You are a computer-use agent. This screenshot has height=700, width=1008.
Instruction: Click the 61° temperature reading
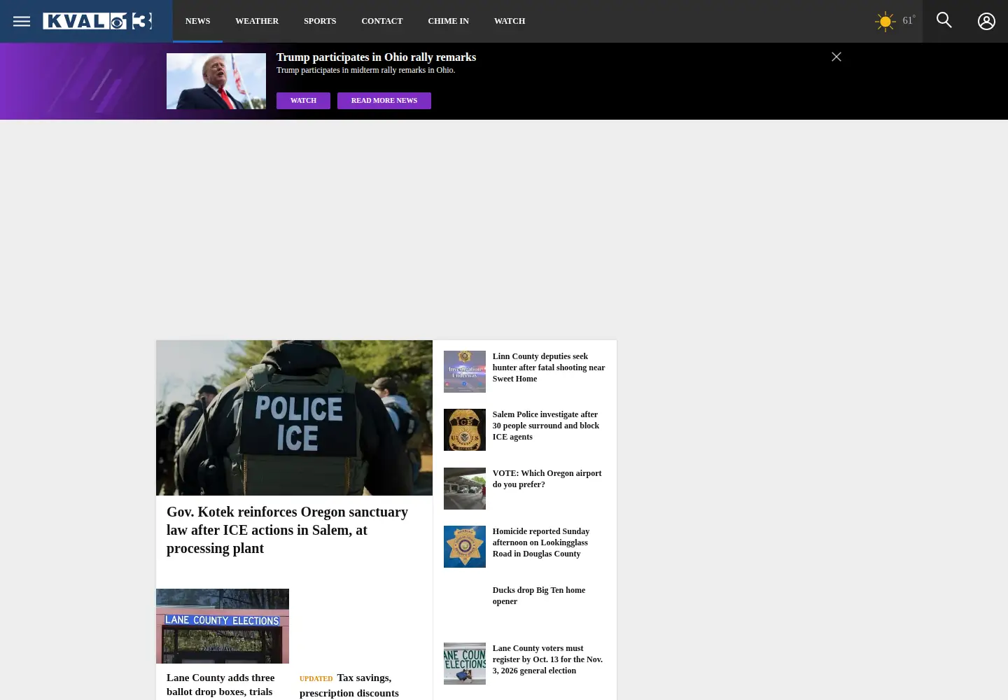[x=909, y=20]
